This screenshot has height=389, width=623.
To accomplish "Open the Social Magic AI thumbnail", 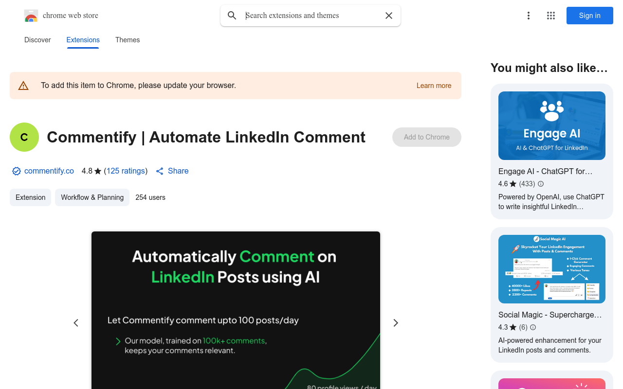I will pyautogui.click(x=552, y=269).
